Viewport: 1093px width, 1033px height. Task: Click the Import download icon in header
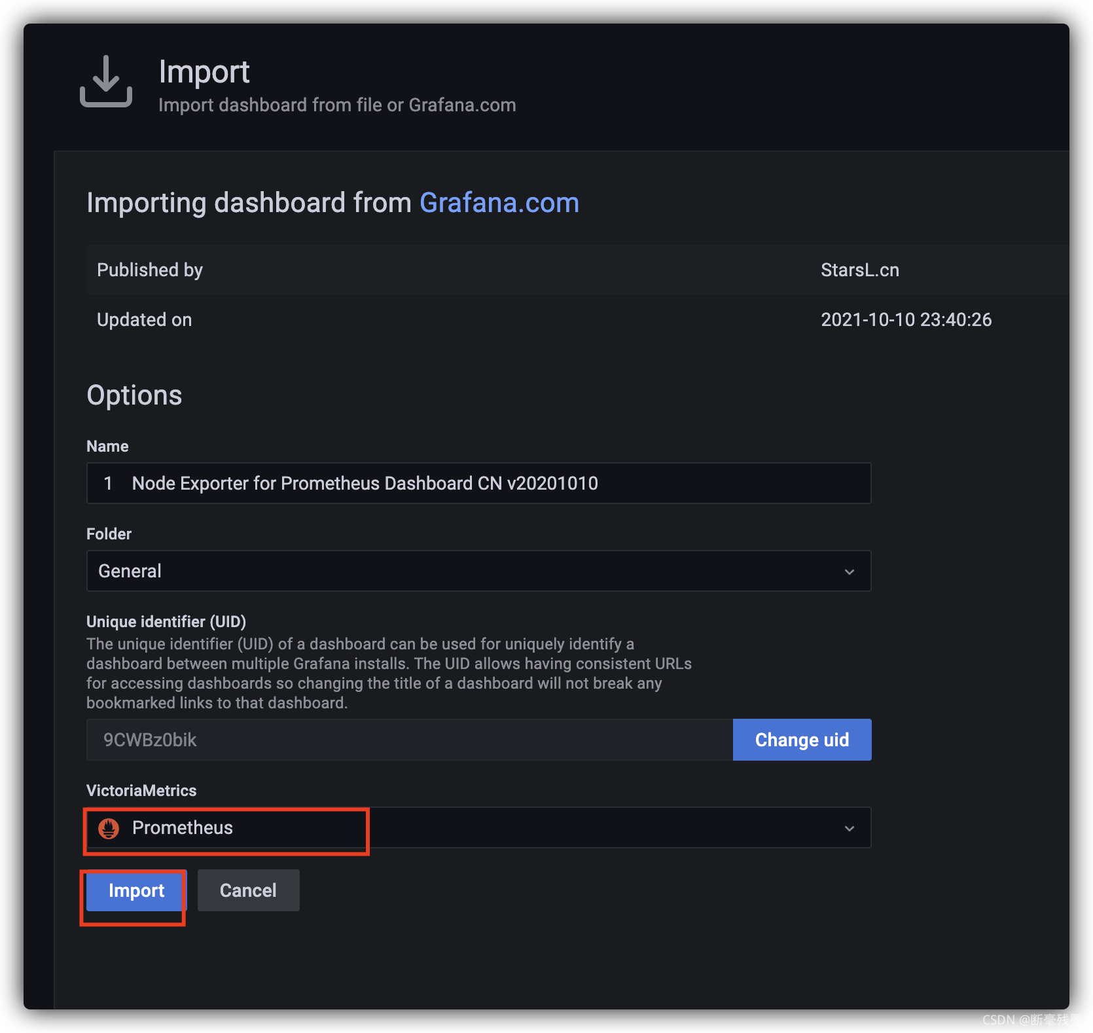[106, 81]
